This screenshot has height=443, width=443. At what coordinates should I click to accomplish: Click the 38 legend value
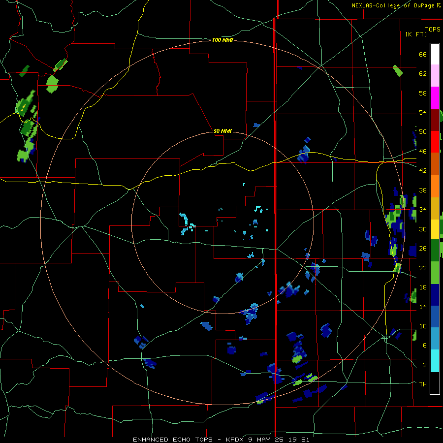click(x=423, y=190)
